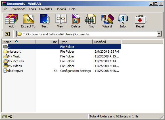This screenshot has width=165, height=120.
Task: Click the "Configuration Settings" type cell
Action: pos(76,71)
